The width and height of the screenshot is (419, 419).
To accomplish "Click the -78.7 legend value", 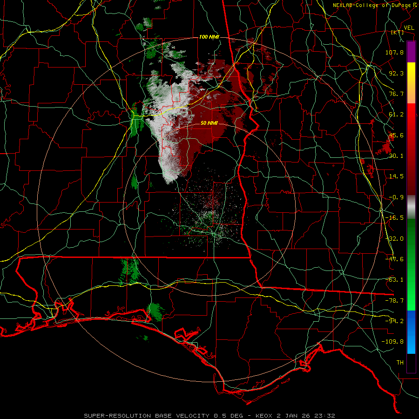I will point(394,300).
